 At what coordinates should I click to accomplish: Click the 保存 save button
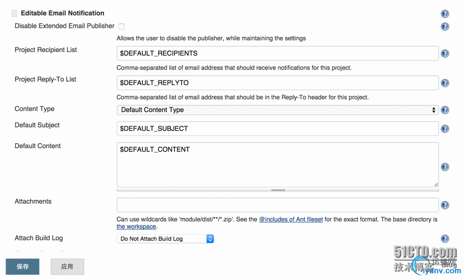(22, 267)
